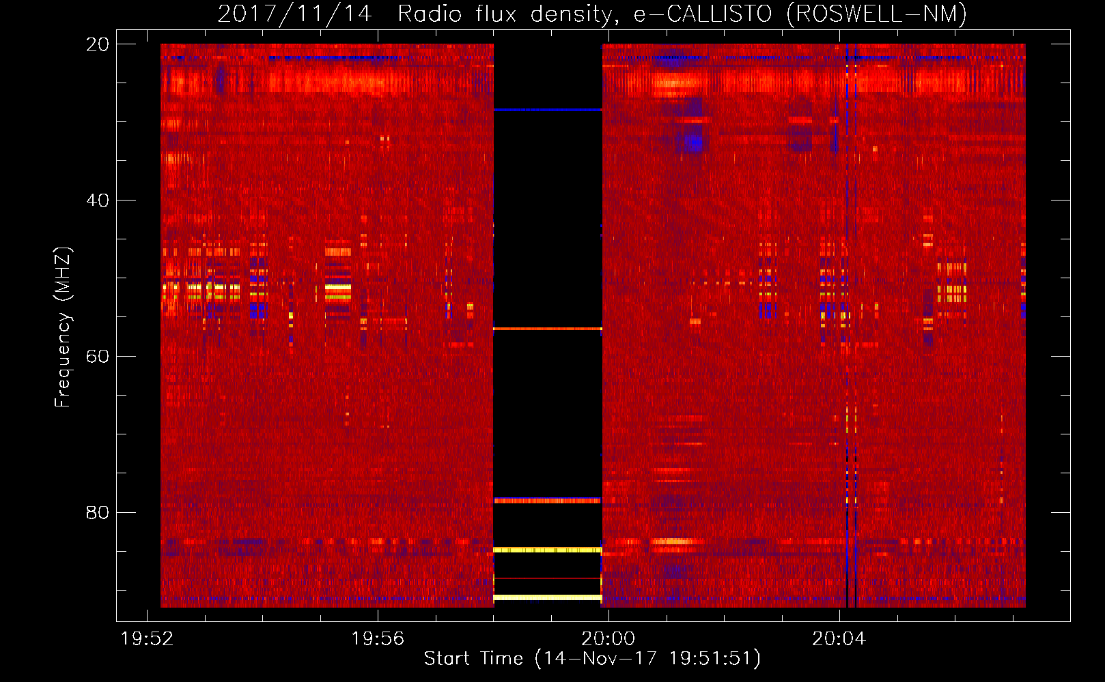
Task: Click the plot title "2017/11/14 Radio flux density, e-CALLISTO (ROSWELL-NM)"
Action: click(x=592, y=14)
